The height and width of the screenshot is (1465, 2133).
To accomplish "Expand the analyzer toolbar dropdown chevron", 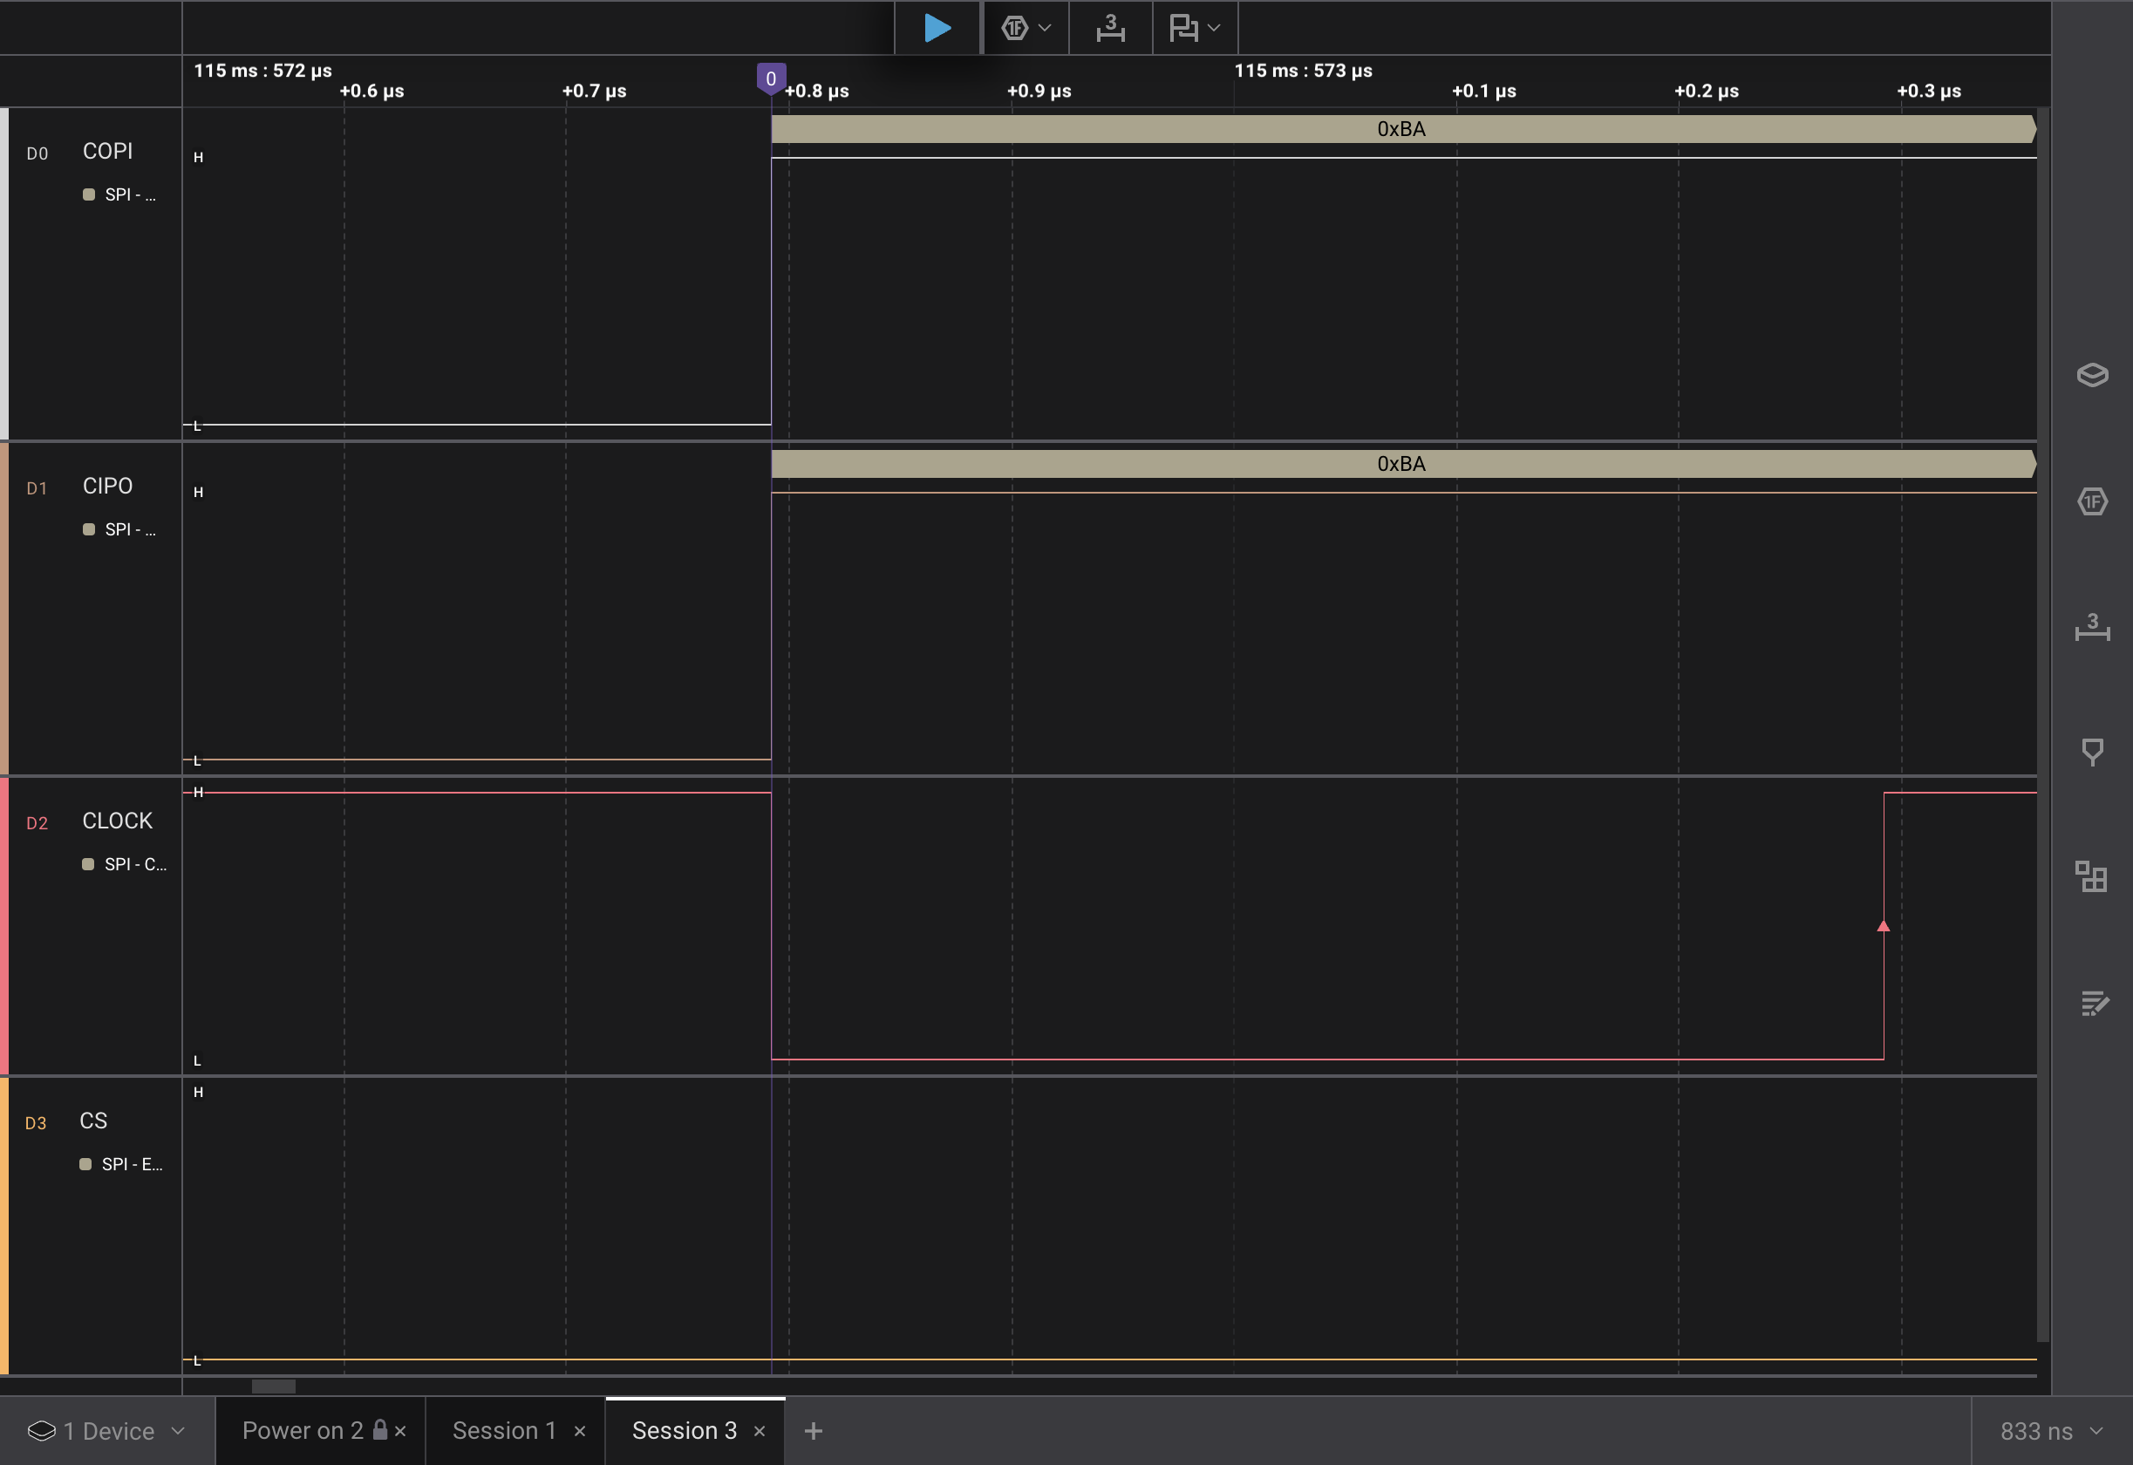I will [x=1045, y=28].
